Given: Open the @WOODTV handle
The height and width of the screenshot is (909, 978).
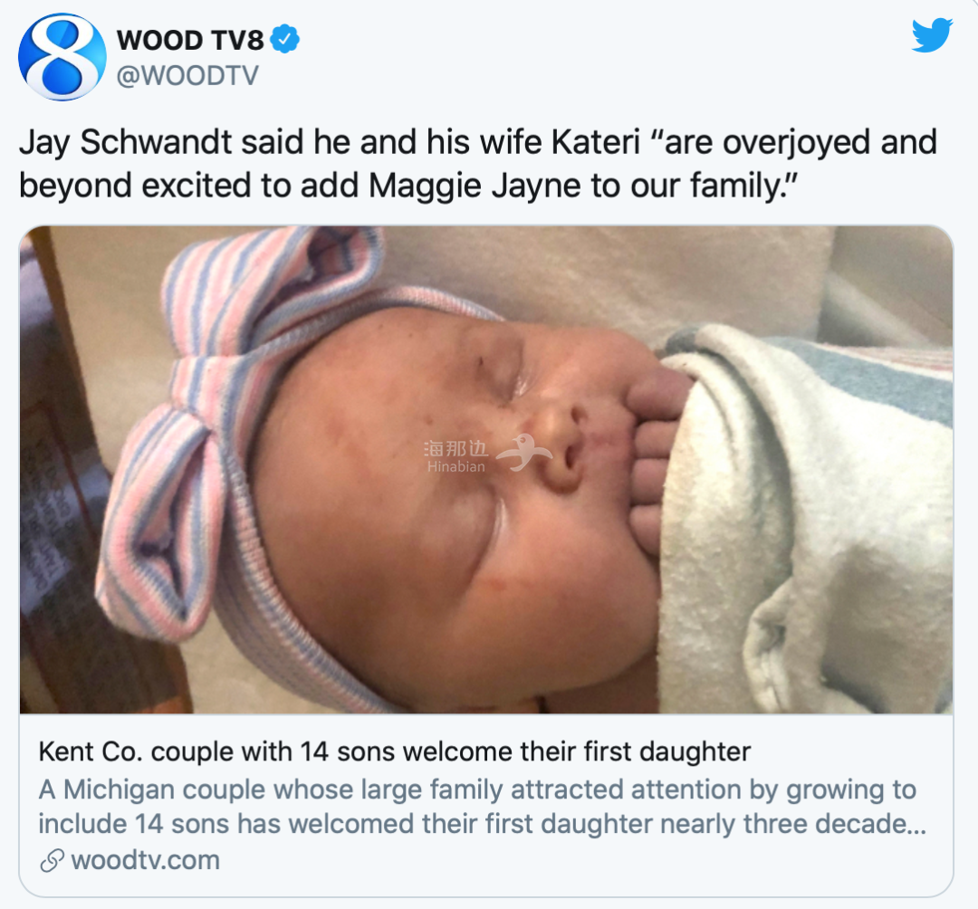Looking at the screenshot, I should click(187, 75).
